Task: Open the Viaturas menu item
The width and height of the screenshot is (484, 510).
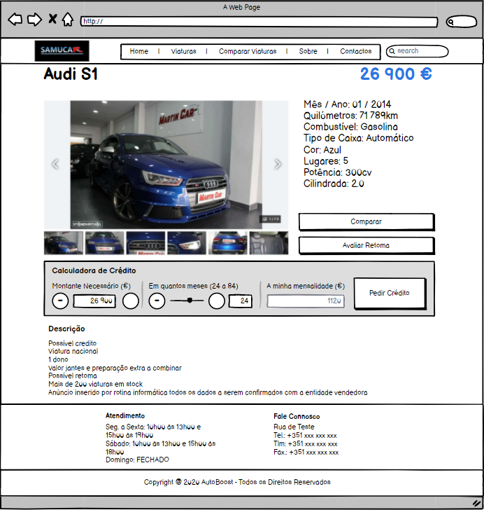Action: [183, 51]
